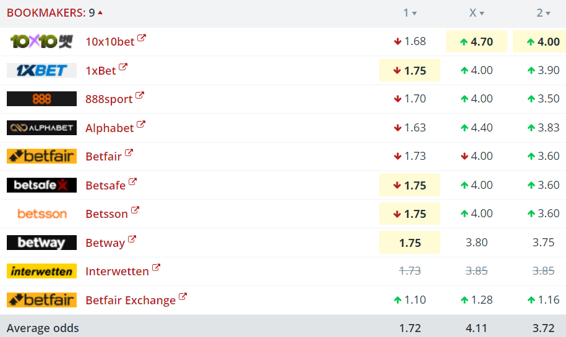Select 1xBet home odds 1.75
This screenshot has height=337, width=566.
409,70
